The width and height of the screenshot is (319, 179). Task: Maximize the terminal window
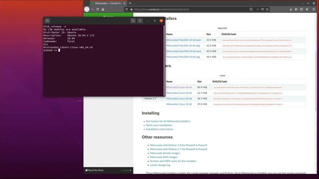(x=155, y=21)
